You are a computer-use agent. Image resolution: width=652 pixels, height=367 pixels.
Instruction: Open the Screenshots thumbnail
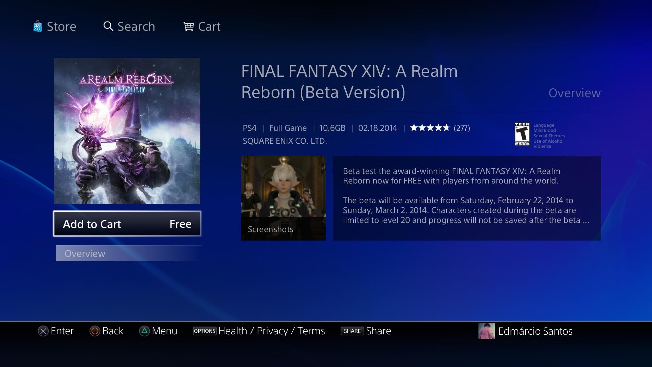pyautogui.click(x=284, y=198)
